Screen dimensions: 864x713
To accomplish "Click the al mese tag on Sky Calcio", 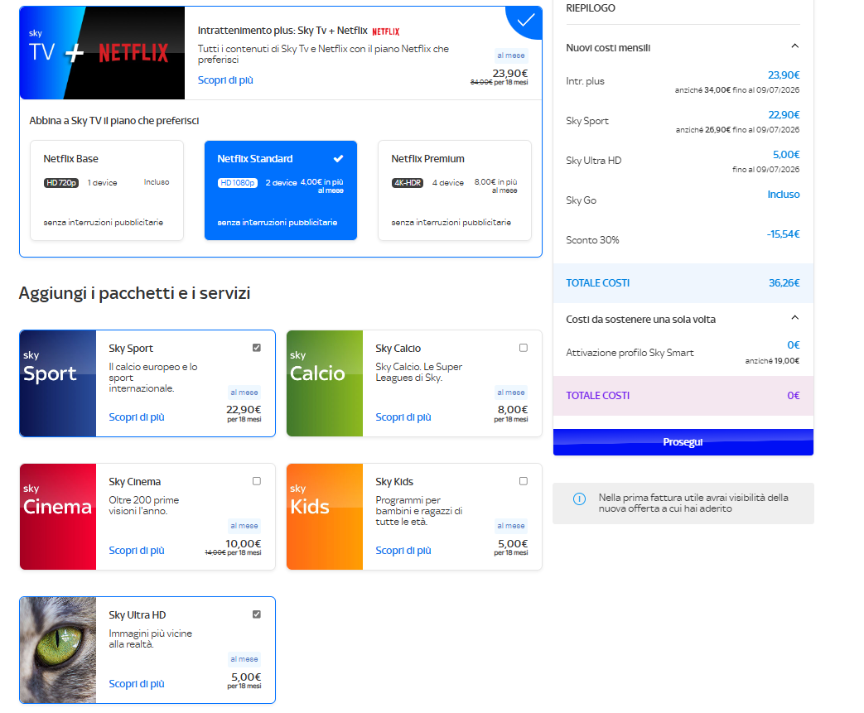I will click(x=511, y=393).
